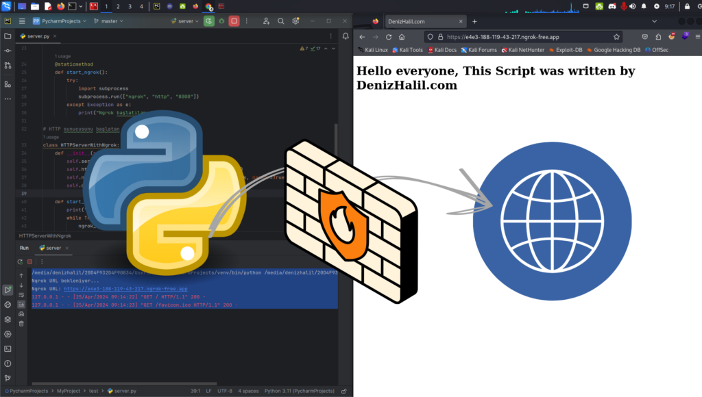Rerun server.py using the rerun icon
This screenshot has height=397, width=702.
(20, 261)
